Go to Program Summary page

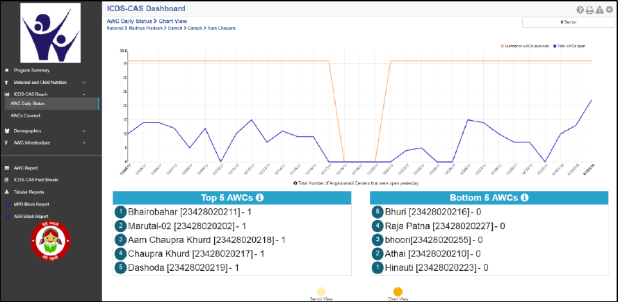coord(31,71)
